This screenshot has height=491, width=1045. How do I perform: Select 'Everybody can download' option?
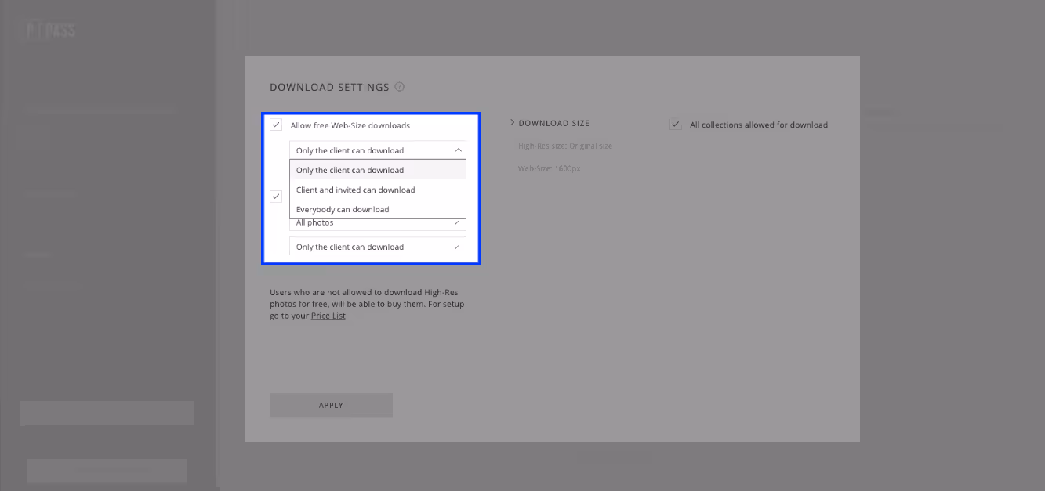[x=378, y=209]
